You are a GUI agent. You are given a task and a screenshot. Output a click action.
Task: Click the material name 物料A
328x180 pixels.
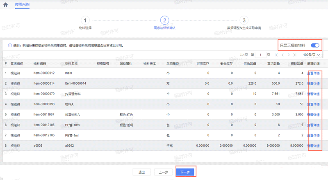(69, 104)
